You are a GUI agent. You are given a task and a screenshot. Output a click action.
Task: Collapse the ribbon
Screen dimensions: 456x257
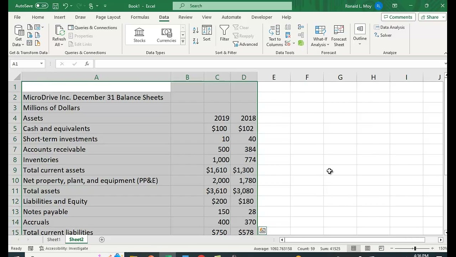[445, 53]
